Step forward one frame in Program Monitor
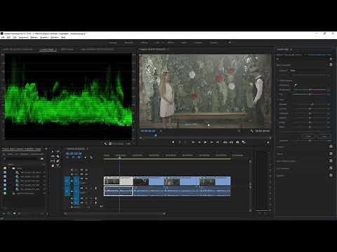This screenshot has width=337, height=252. [211, 142]
